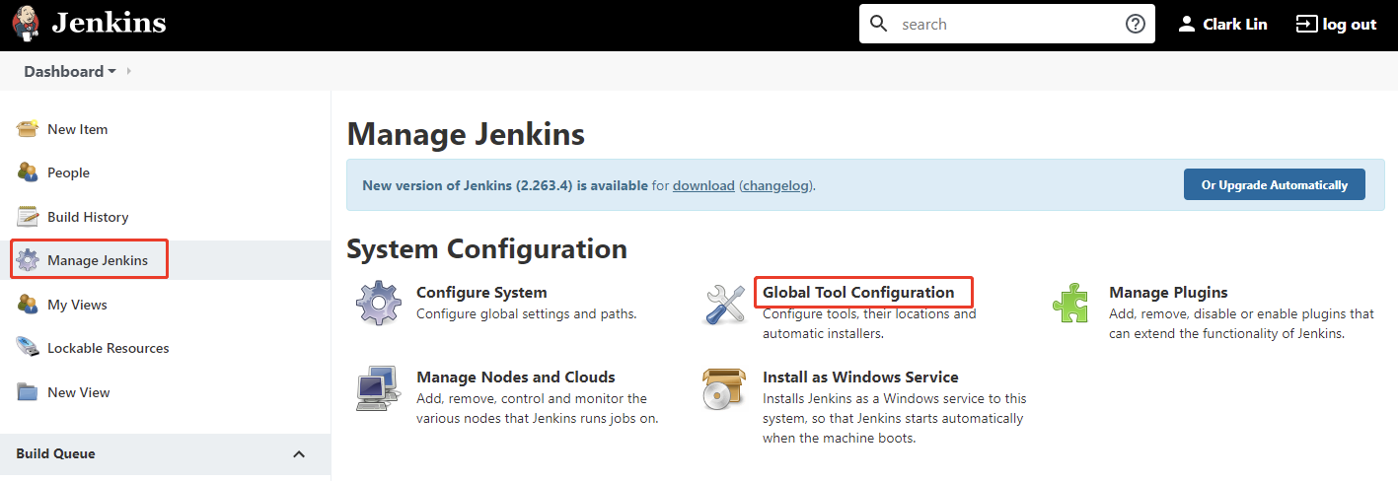This screenshot has height=481, width=1398.
Task: Click the New View folder icon
Action: pos(28,392)
